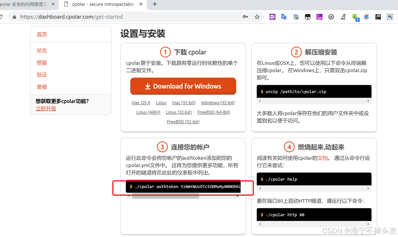Screen dimensions: 398x237
Task: Click Linux (32-bit) download link
Action: point(179,112)
